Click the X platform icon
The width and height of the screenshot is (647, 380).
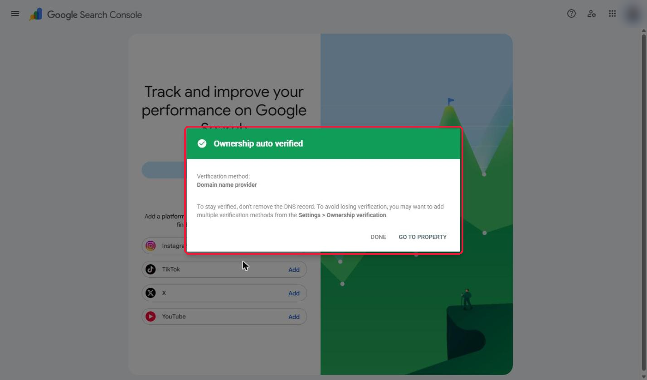pos(151,293)
